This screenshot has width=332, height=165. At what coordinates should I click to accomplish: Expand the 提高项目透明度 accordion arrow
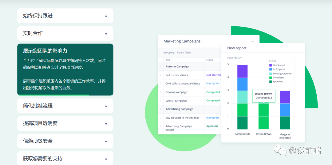tap(106, 124)
